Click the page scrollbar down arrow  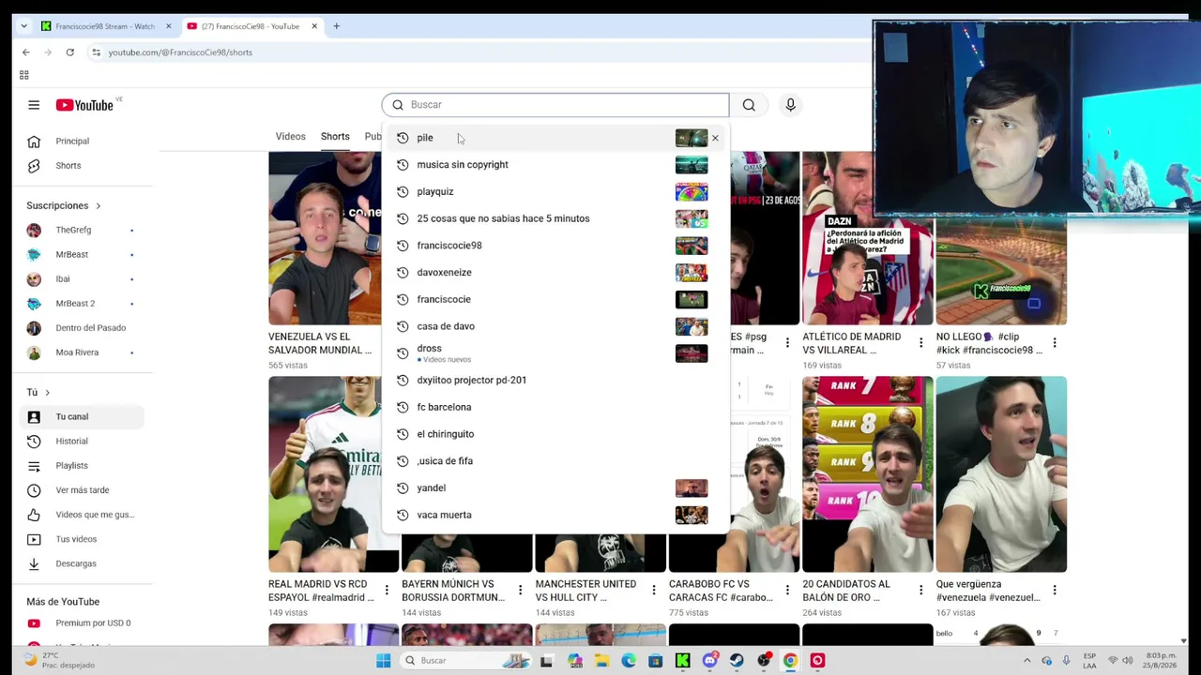(1184, 640)
